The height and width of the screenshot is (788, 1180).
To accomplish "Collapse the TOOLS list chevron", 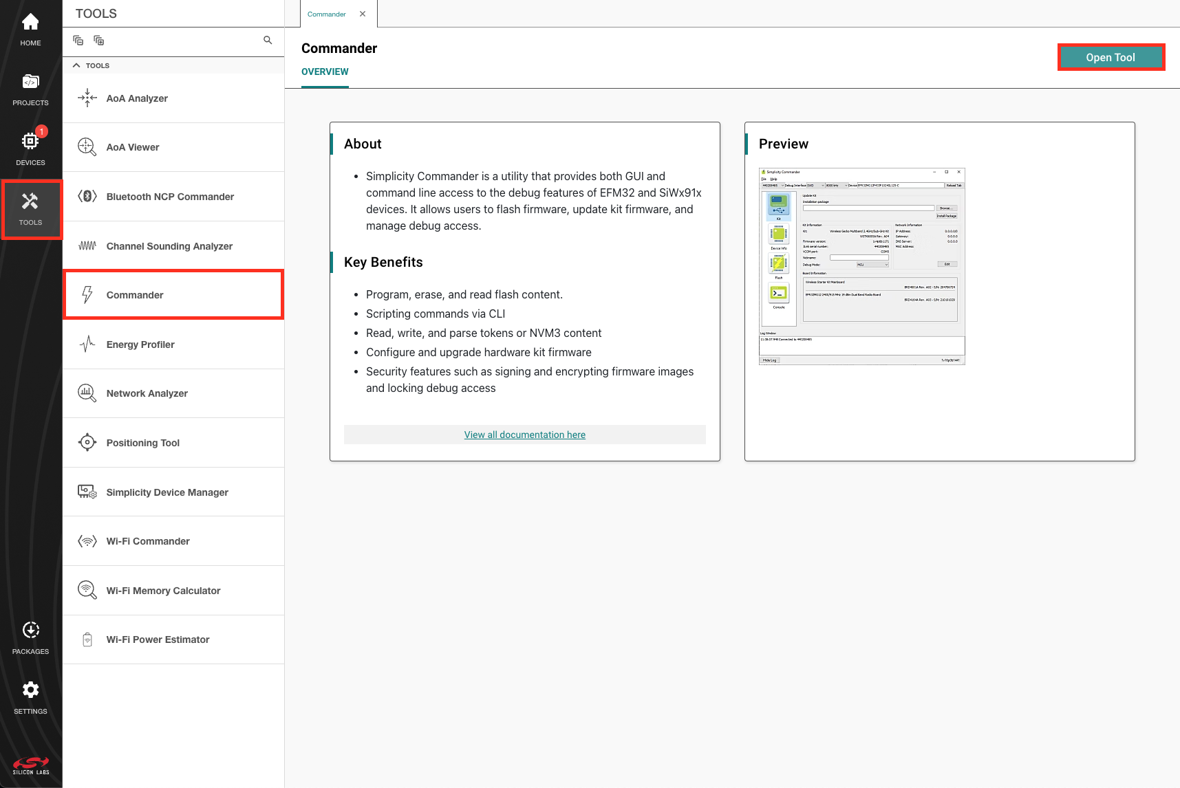I will (76, 65).
